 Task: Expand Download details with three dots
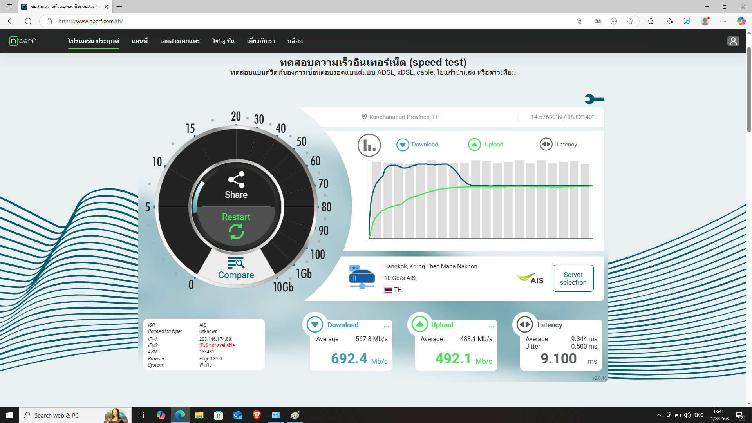pyautogui.click(x=387, y=326)
